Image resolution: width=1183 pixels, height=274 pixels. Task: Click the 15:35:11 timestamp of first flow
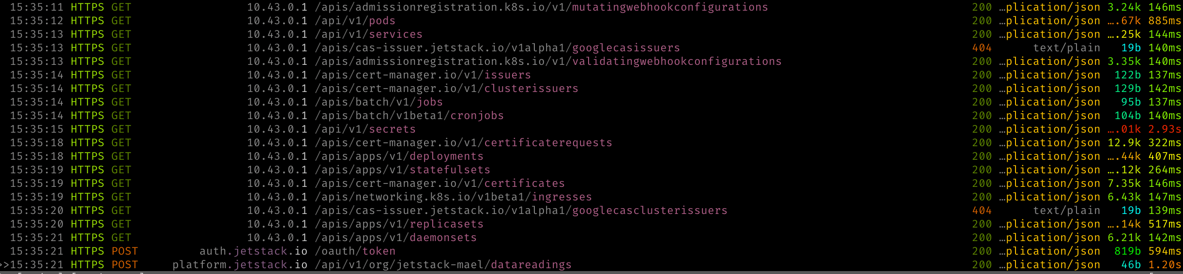37,7
